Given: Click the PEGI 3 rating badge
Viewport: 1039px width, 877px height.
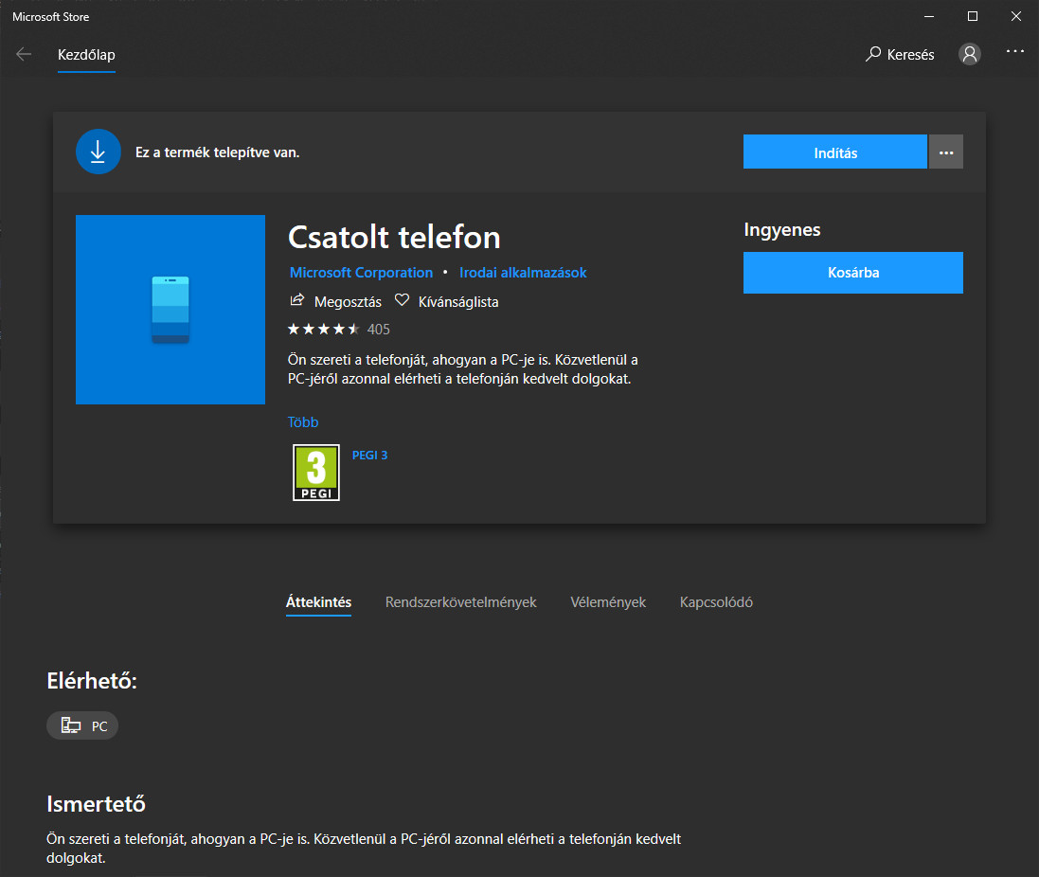Looking at the screenshot, I should point(316,473).
